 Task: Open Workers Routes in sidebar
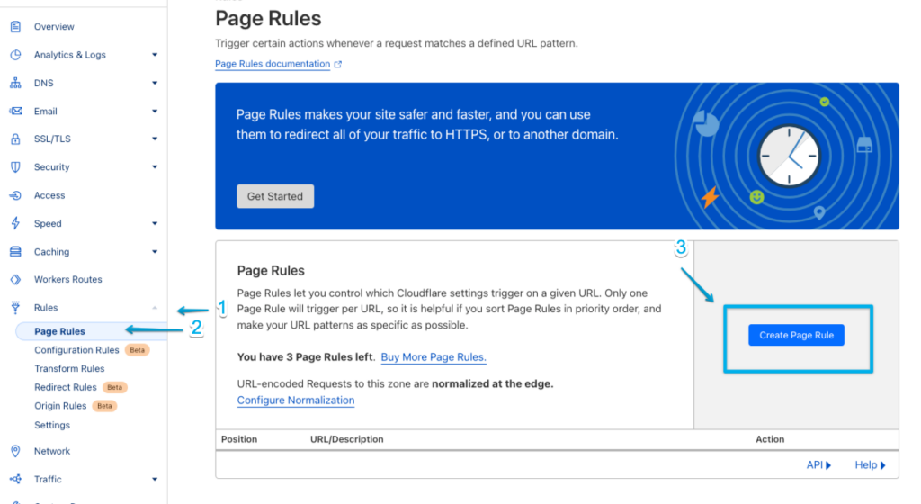pyautogui.click(x=67, y=279)
